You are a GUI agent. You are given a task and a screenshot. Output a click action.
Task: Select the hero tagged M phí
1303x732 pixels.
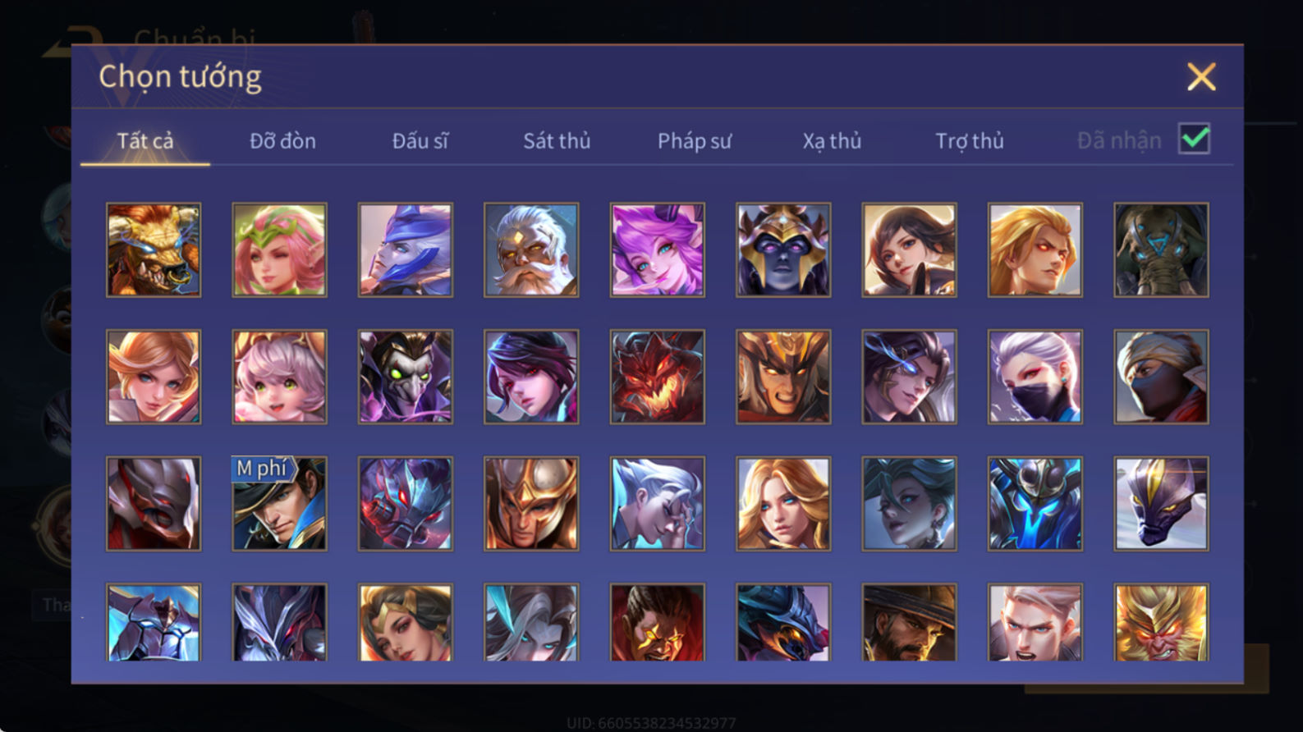tap(279, 504)
